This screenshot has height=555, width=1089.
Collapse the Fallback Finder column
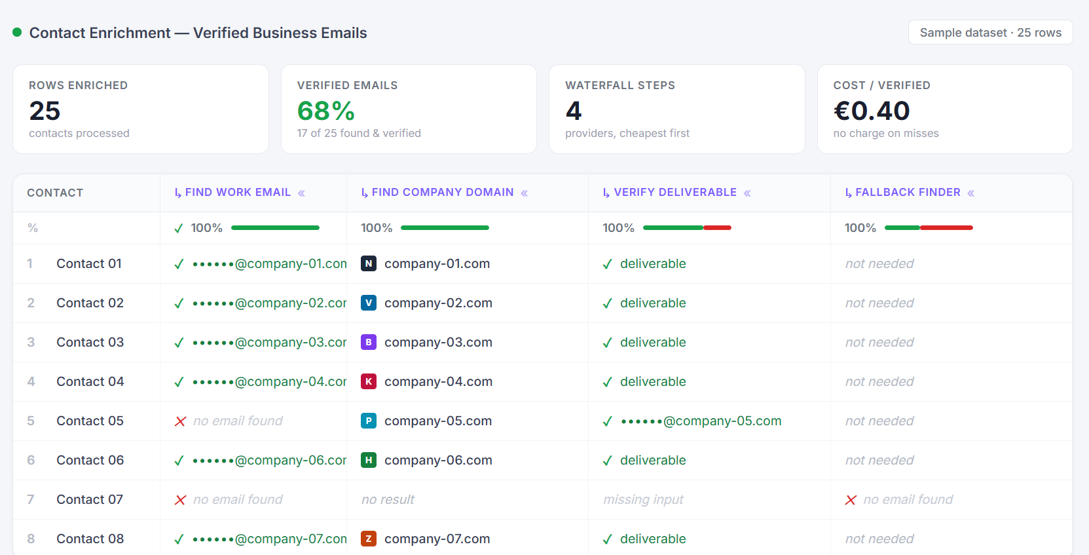pyautogui.click(x=971, y=193)
